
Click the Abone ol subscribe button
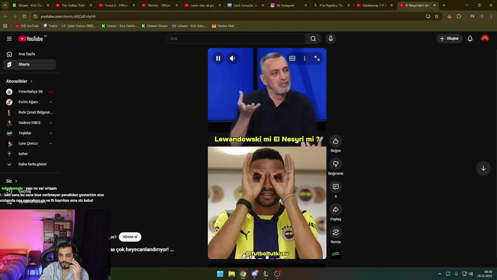click(x=130, y=237)
